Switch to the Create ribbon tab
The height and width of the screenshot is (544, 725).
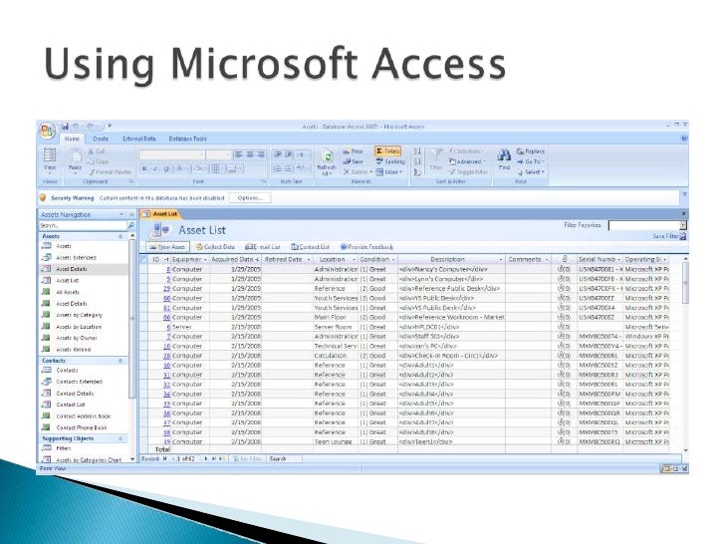100,138
